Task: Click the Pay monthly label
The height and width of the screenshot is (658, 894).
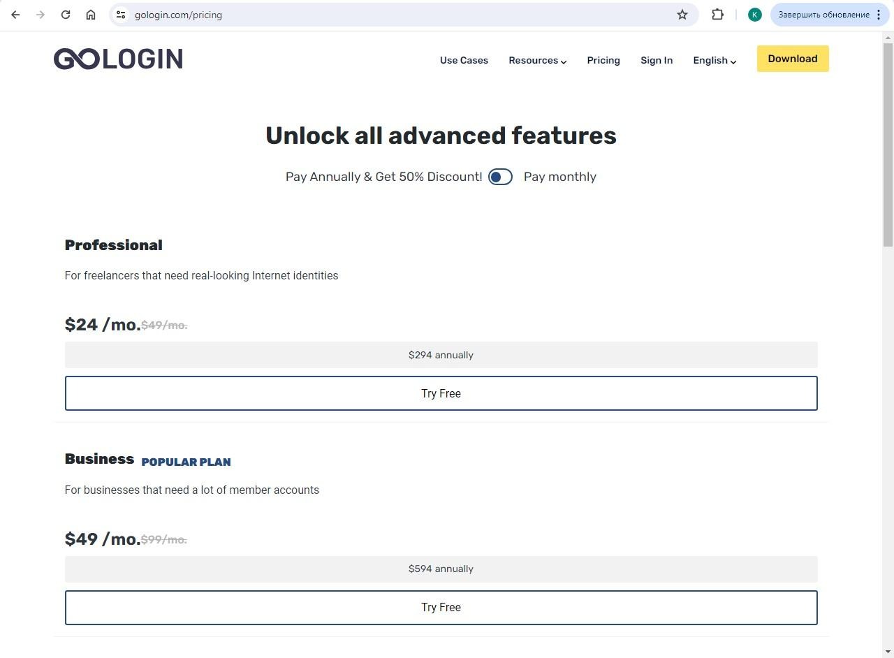Action: pyautogui.click(x=560, y=177)
